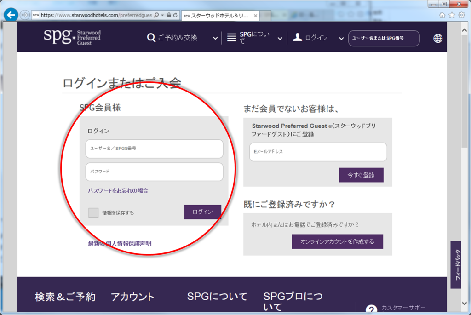The width and height of the screenshot is (471, 315).
Task: Click the search icon beside ご予約&交換
Action: tap(151, 38)
